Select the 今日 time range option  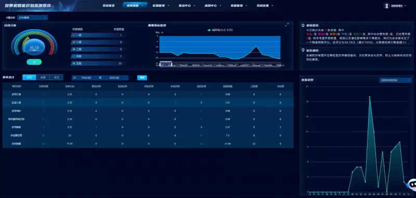[29, 78]
